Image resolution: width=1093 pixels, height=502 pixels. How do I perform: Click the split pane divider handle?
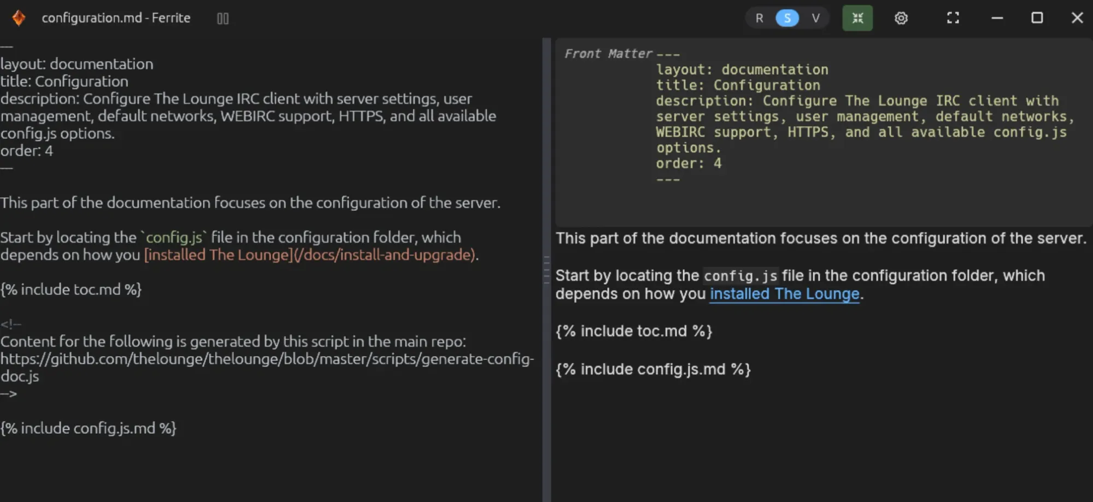click(x=546, y=270)
